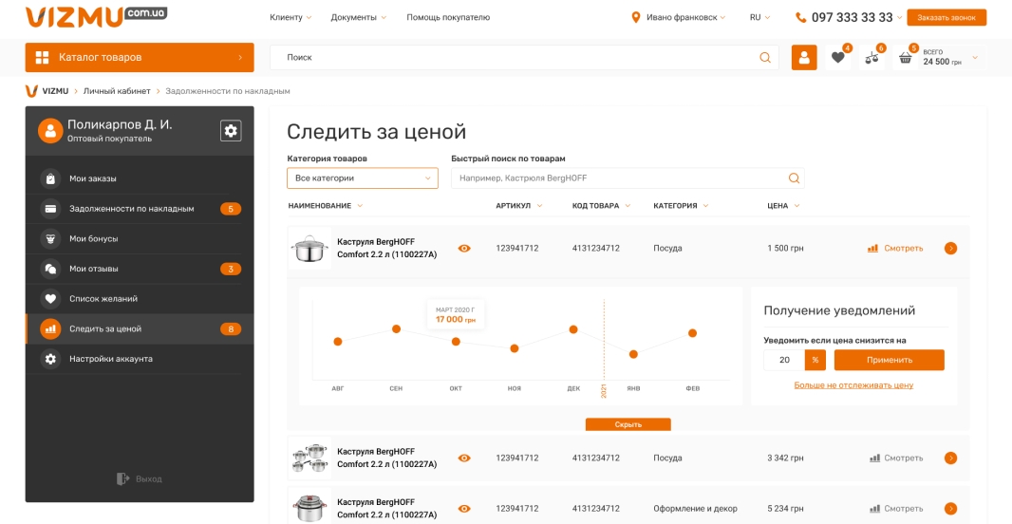
Task: Click Помощь покупателю link
Action: point(448,17)
